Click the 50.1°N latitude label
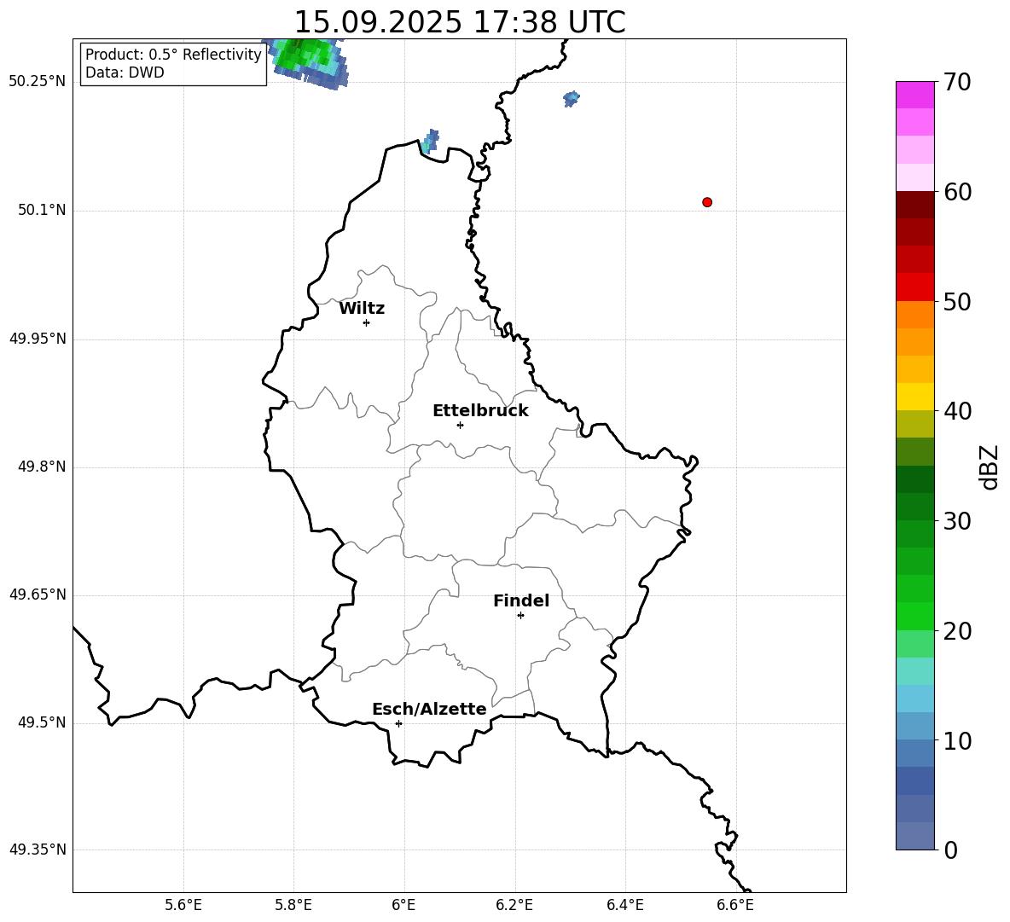 point(42,210)
